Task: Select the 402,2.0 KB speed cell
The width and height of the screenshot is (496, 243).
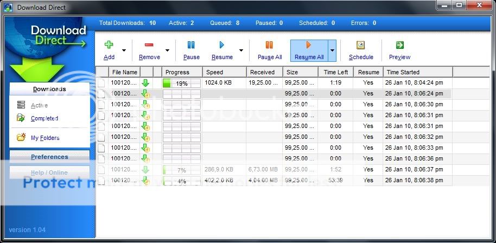Action: [x=224, y=180]
